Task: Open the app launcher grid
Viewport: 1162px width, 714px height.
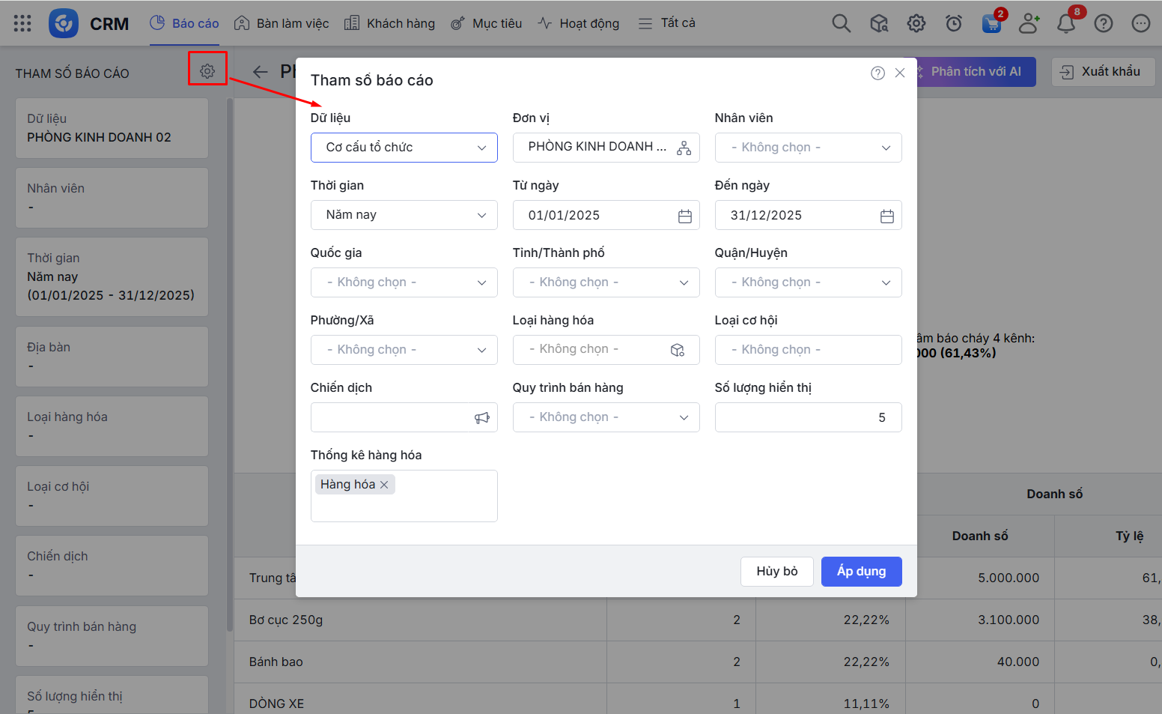Action: pyautogui.click(x=22, y=23)
